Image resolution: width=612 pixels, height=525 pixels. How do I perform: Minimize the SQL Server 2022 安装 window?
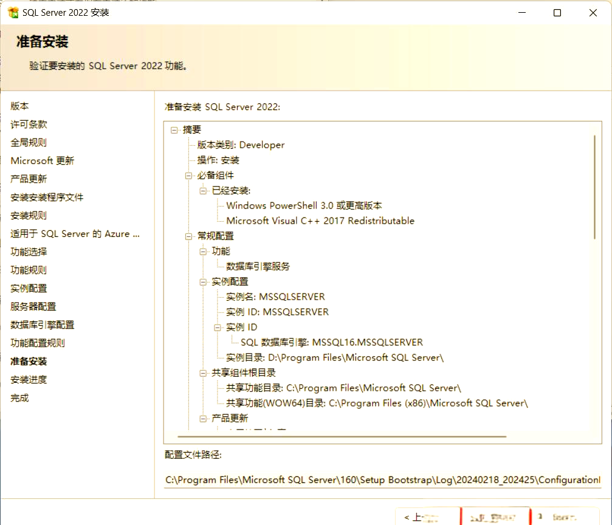click(522, 13)
